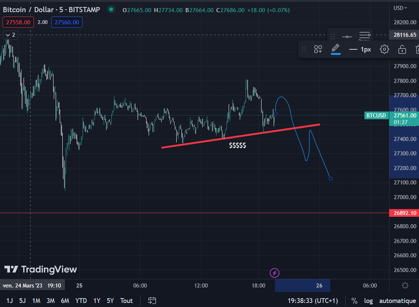The height and width of the screenshot is (307, 419).
Task: Click the pencil line color tool
Action: coord(336,49)
